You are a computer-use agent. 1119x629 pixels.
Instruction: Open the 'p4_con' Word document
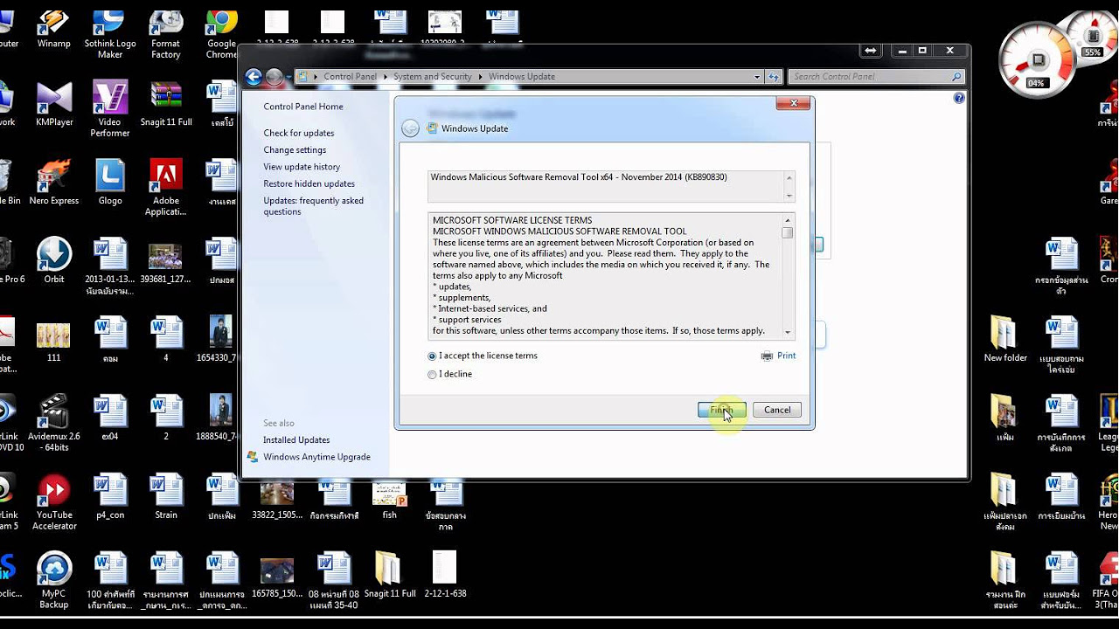(110, 496)
